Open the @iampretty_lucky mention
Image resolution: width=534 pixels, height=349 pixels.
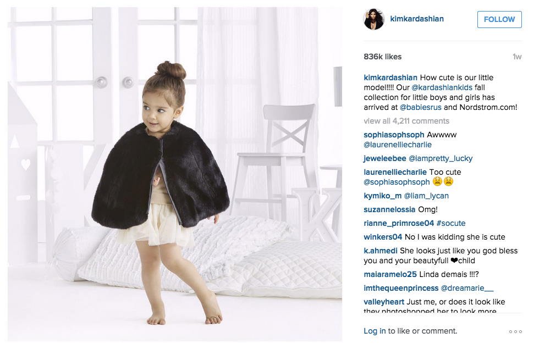pos(441,158)
